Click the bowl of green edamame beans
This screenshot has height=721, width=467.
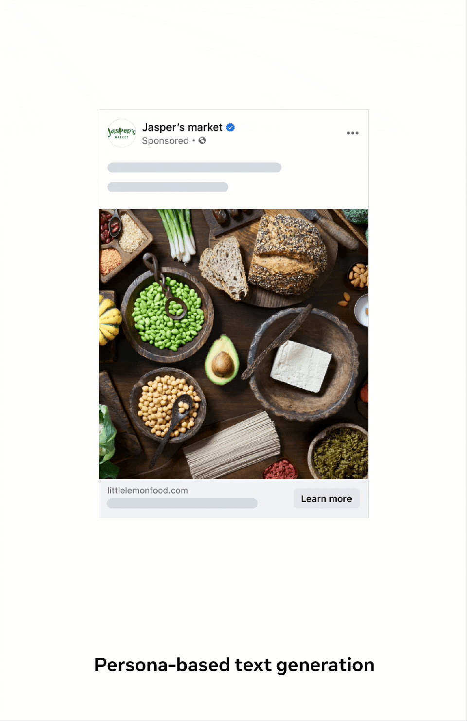[167, 314]
